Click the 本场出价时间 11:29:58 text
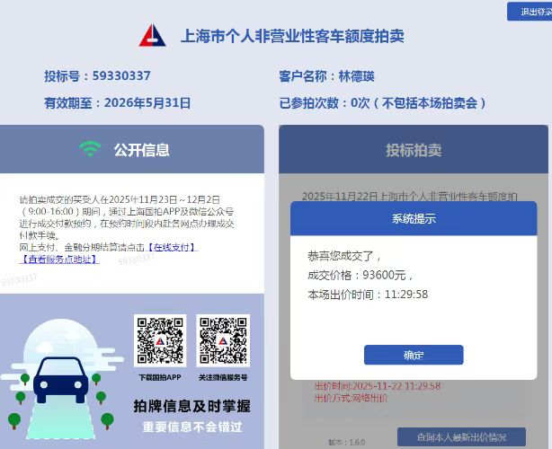The width and height of the screenshot is (552, 449). 368,295
